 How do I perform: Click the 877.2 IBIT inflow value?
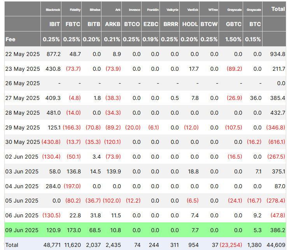click(x=53, y=54)
